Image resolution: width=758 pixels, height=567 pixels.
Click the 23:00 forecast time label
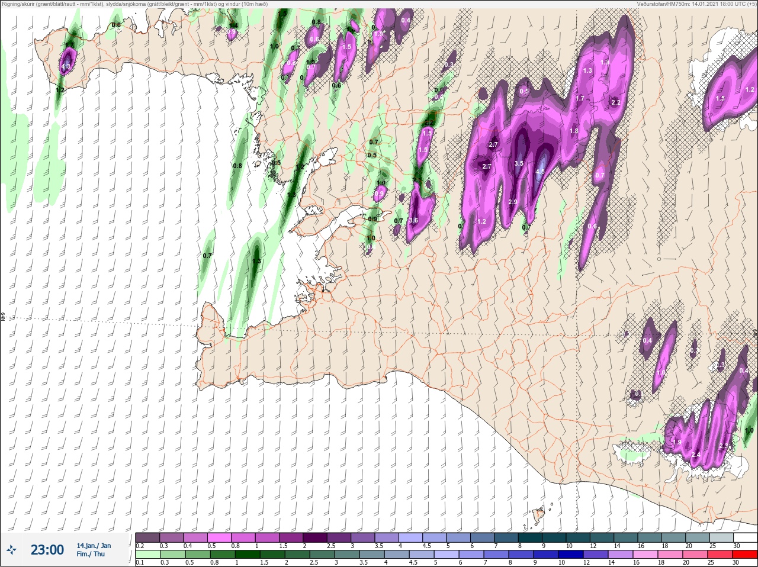click(47, 550)
